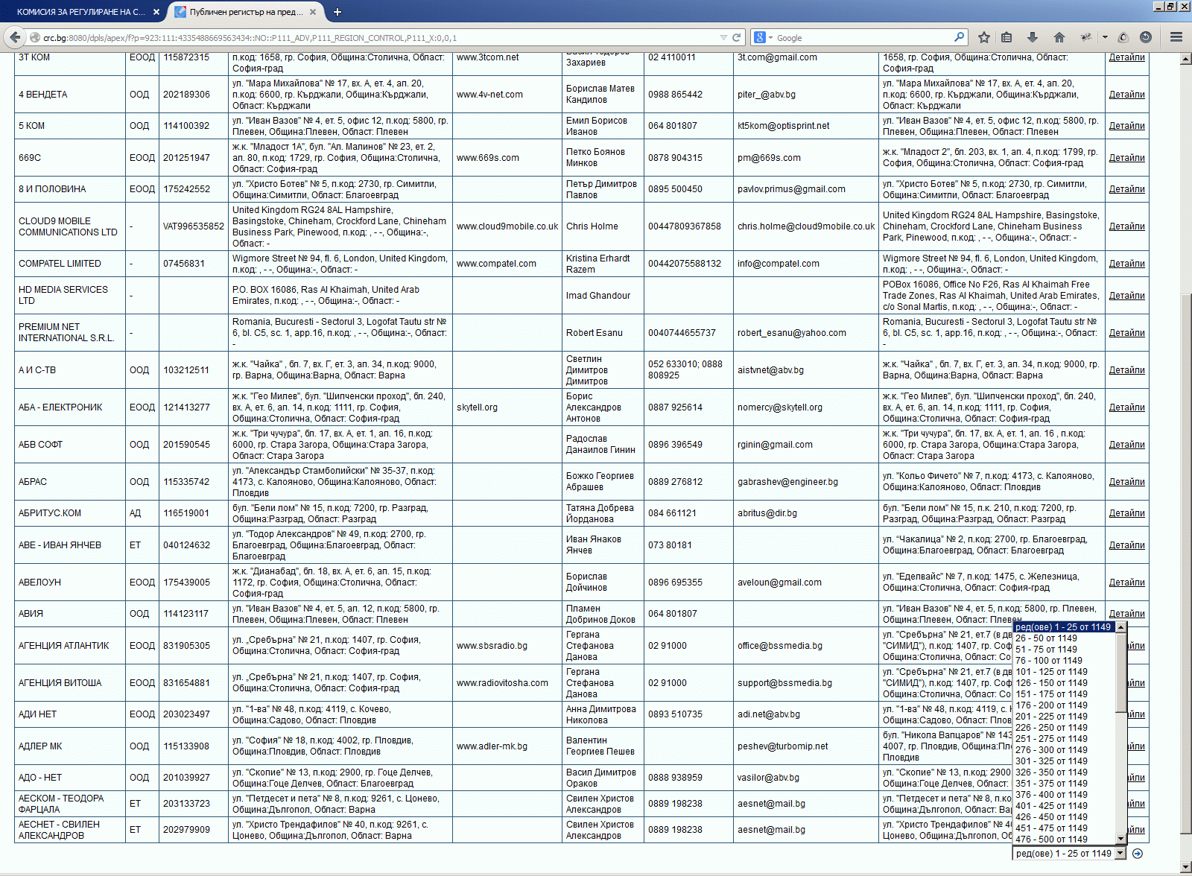The image size is (1192, 876).
Task: Go back with the browser back arrow
Action: click(x=15, y=37)
